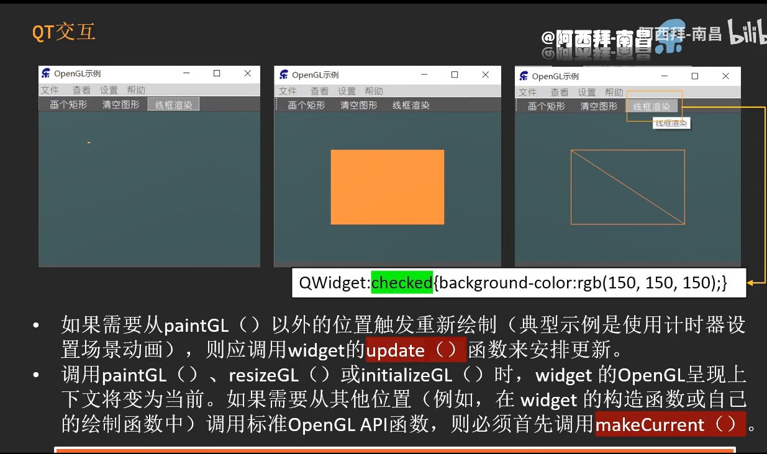Enable 线框渲染 in the filled-rectangle window toolbar
Image resolution: width=767 pixels, height=454 pixels.
click(x=411, y=105)
